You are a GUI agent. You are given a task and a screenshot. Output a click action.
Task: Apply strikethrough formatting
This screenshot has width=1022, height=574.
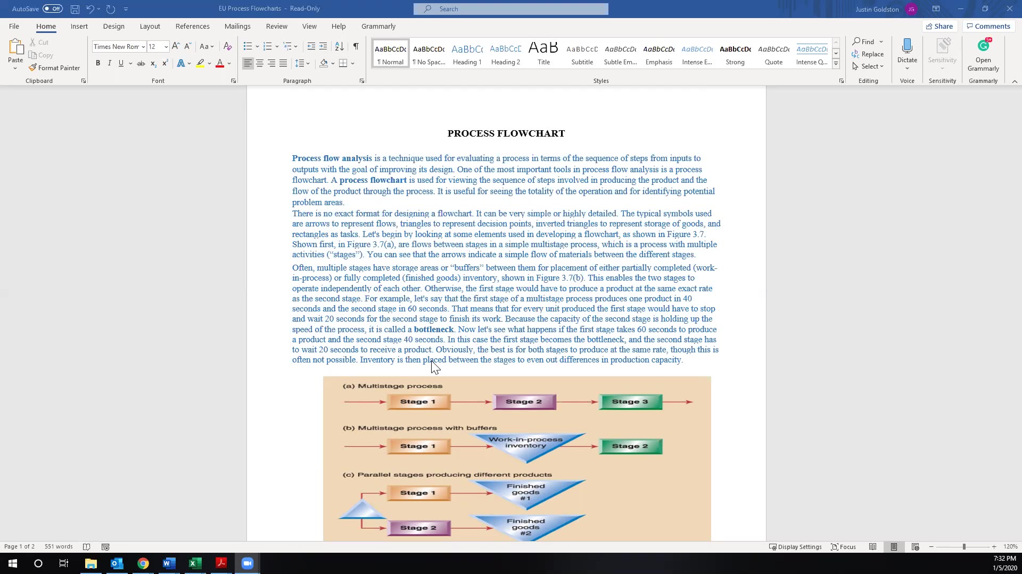point(141,63)
